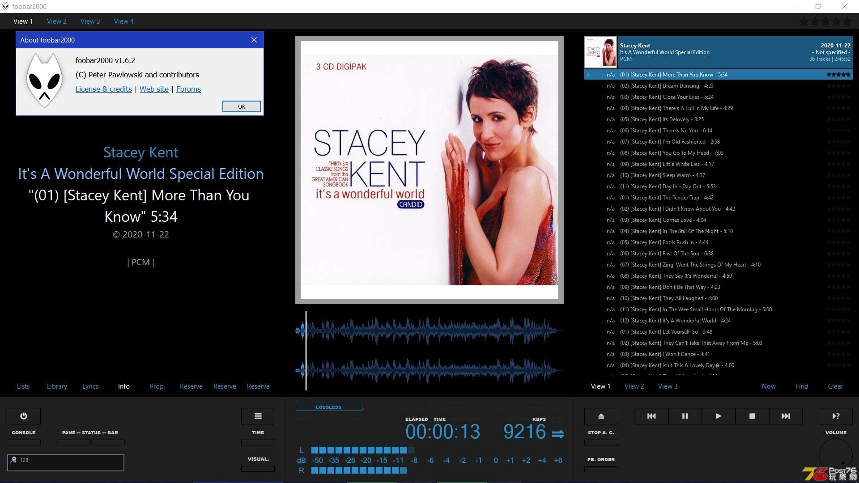
Task: Click the power Console icon button
Action: (x=24, y=416)
